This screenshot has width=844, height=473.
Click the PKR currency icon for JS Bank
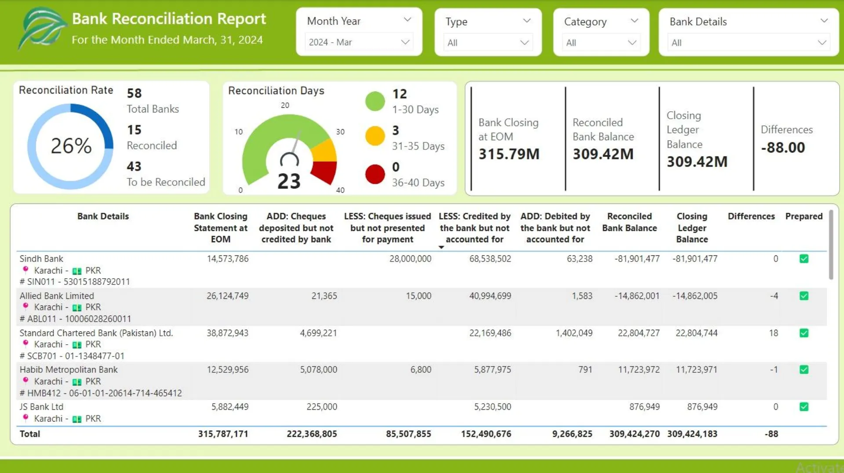77,419
